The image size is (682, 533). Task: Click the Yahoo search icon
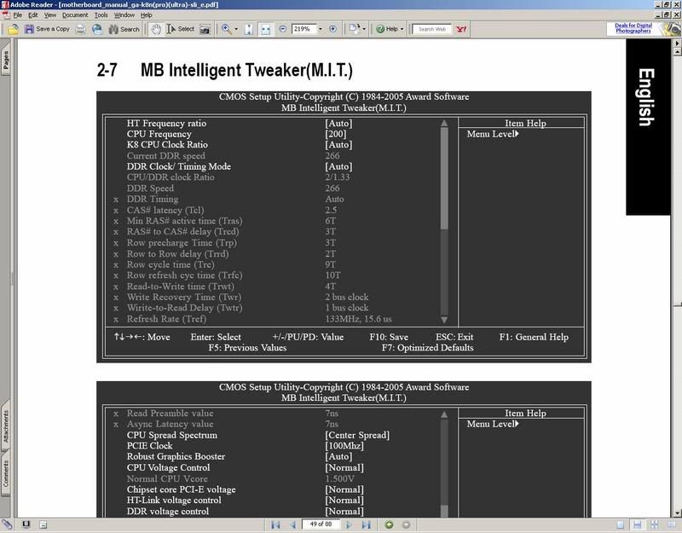point(461,29)
